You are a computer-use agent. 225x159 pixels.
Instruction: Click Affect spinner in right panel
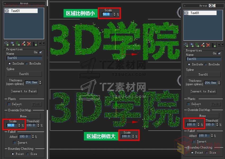212,136
